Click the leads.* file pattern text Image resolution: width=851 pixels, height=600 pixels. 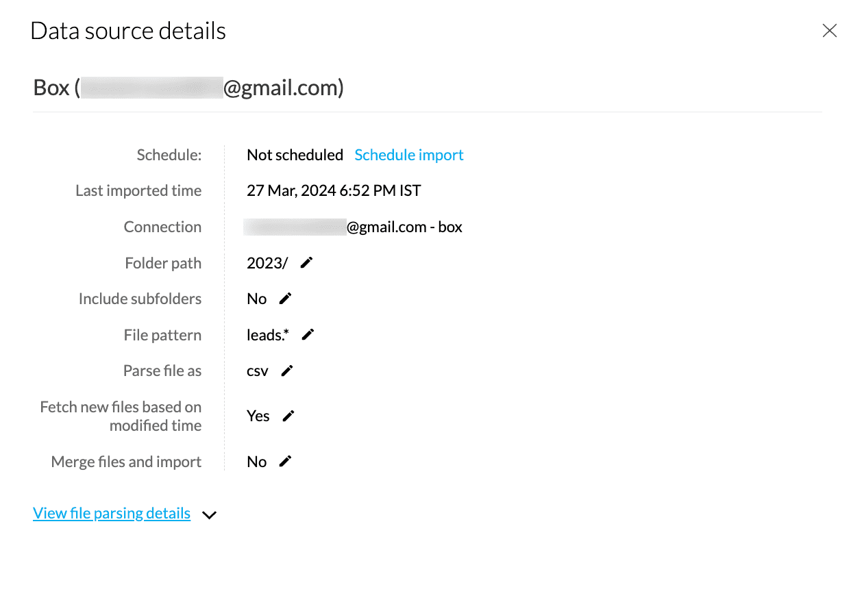(x=268, y=335)
